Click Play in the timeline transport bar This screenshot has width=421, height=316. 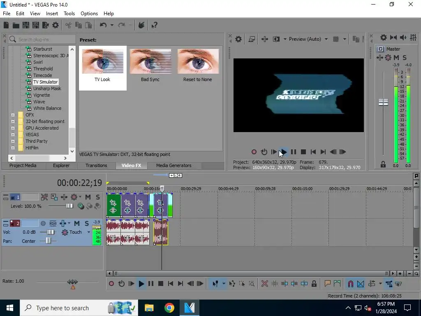(141, 284)
